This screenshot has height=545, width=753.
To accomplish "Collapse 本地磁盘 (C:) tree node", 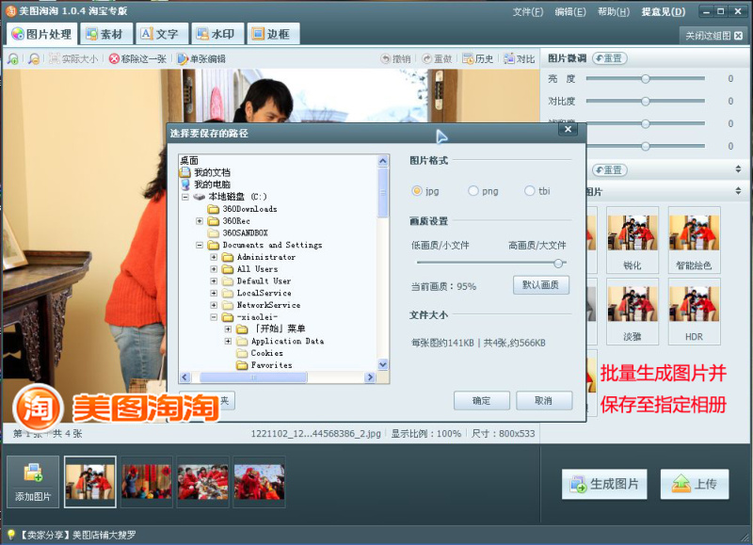I will pos(185,197).
